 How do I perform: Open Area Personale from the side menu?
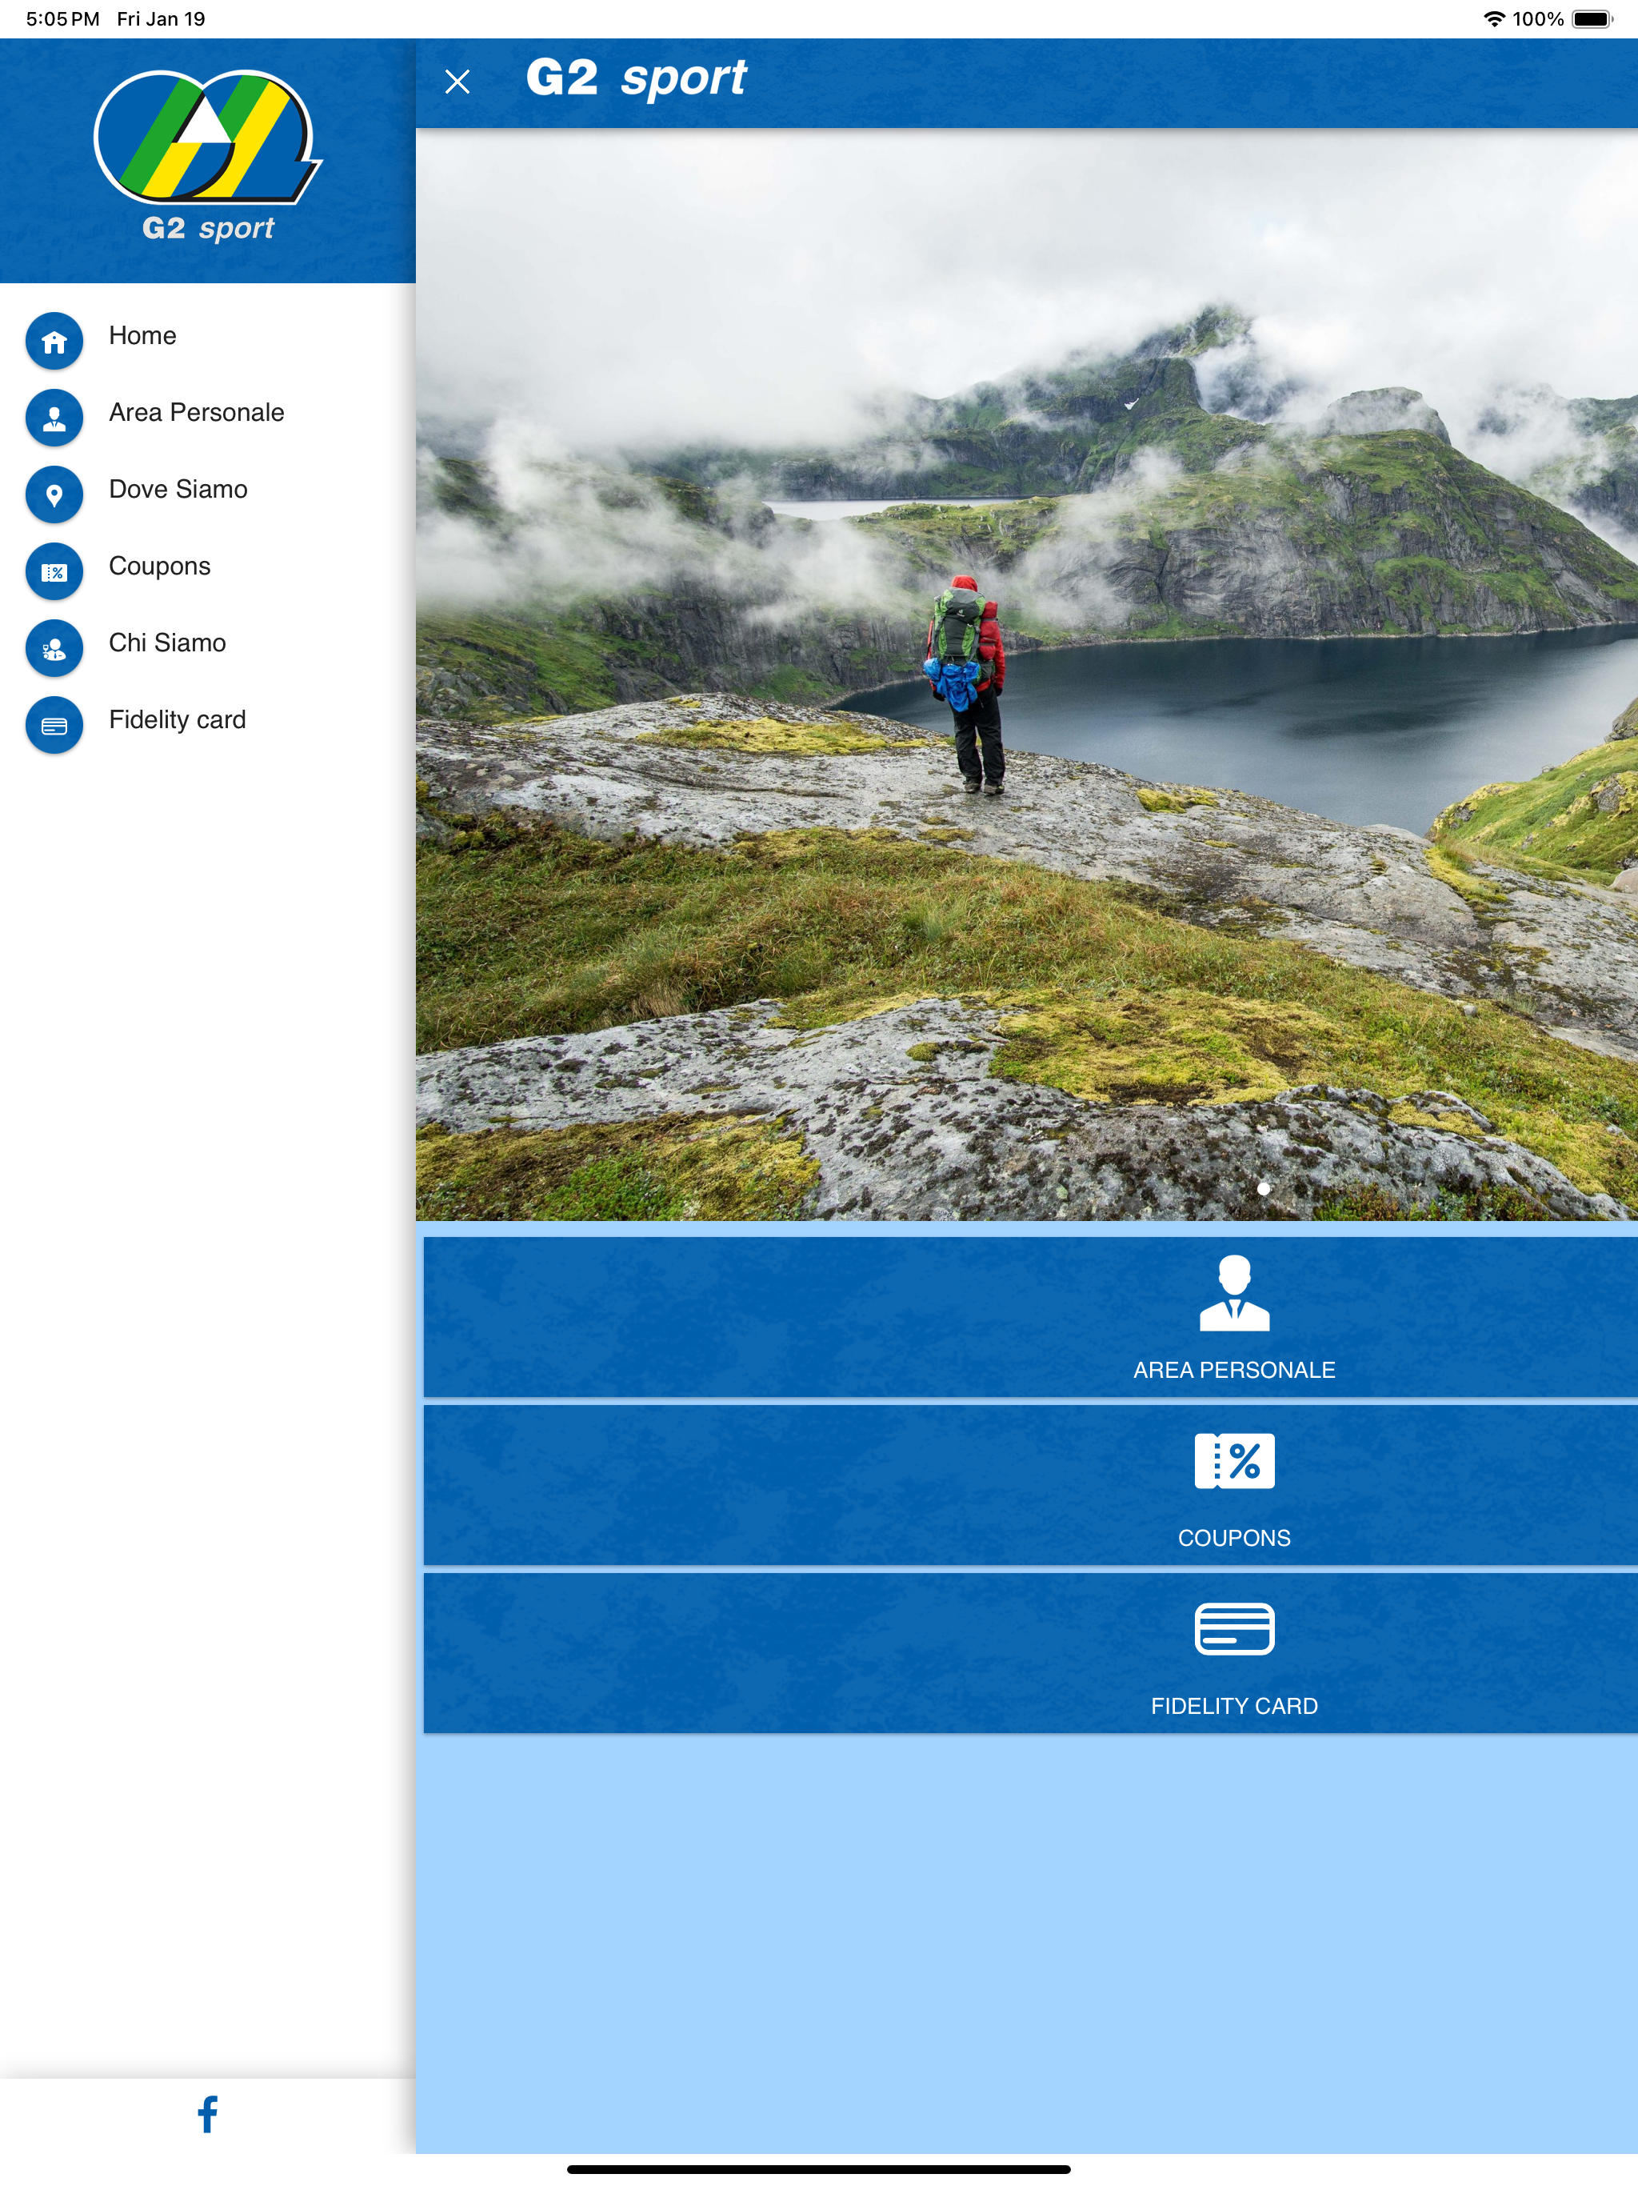pyautogui.click(x=197, y=412)
